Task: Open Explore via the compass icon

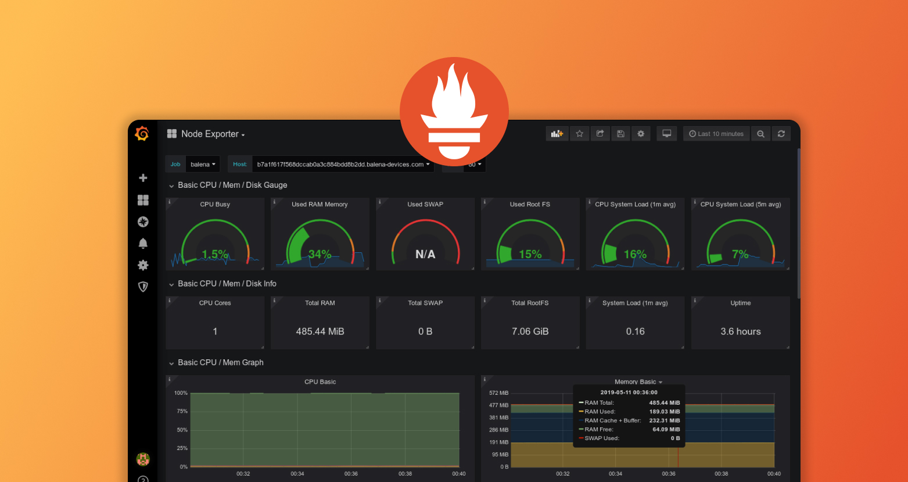Action: tap(143, 222)
